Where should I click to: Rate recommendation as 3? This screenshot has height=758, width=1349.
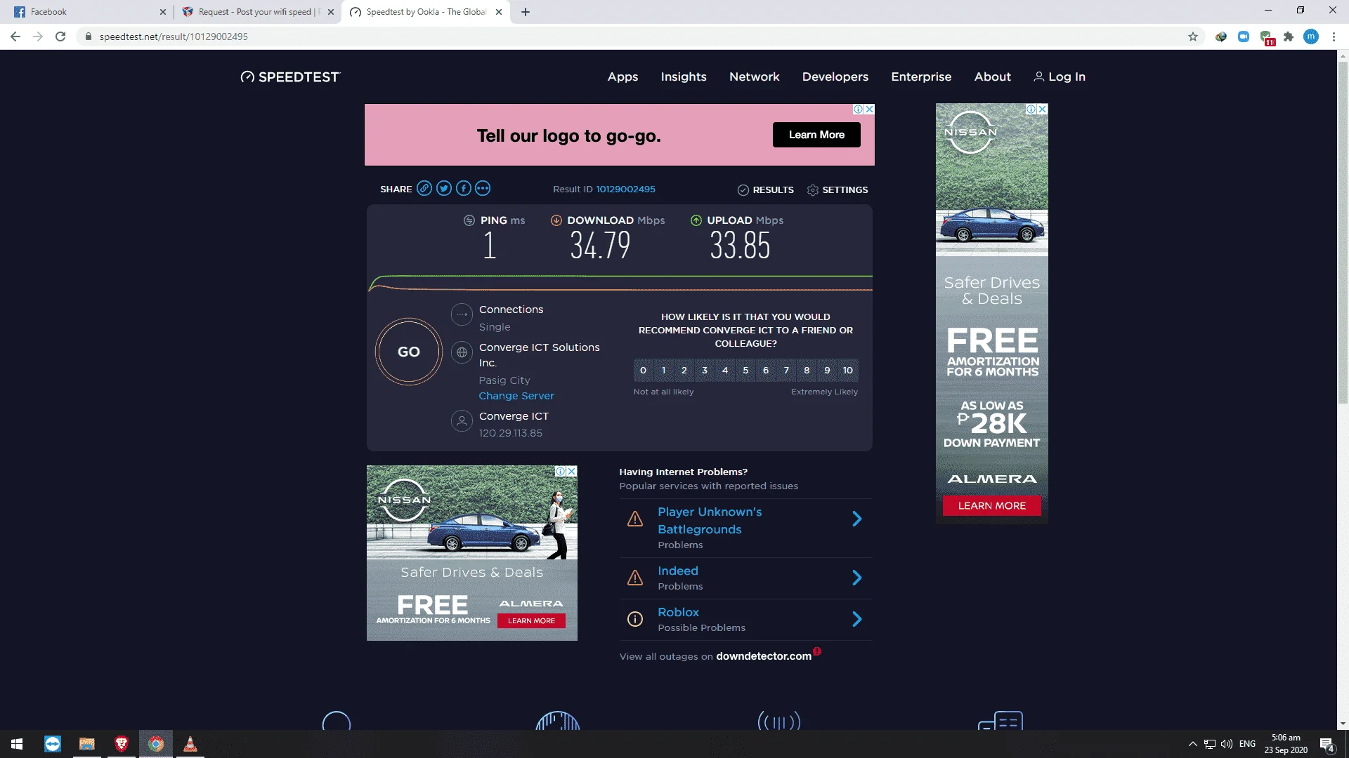705,371
